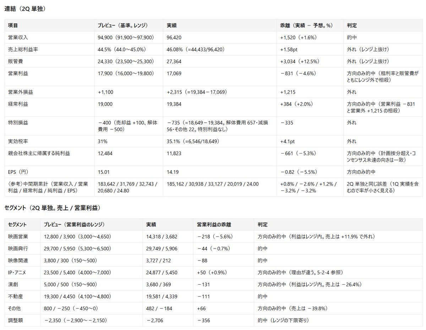Select the 映画営業 segment row label
Screen dimensions: 426x330
[17, 236]
